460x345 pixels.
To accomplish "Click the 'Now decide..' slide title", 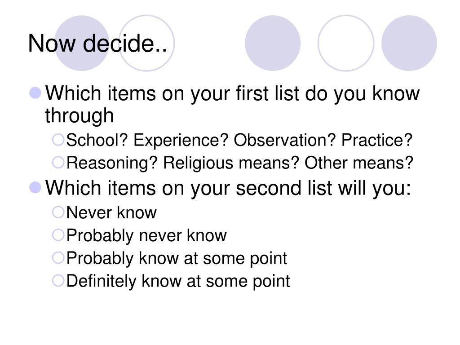I will [x=97, y=44].
